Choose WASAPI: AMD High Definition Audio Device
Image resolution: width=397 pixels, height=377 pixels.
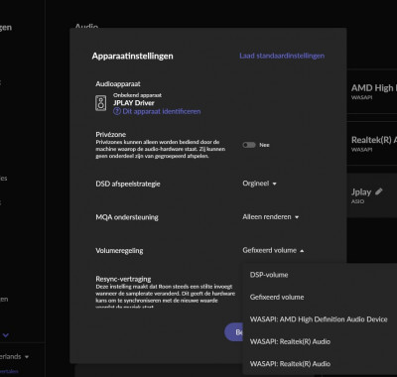320,319
